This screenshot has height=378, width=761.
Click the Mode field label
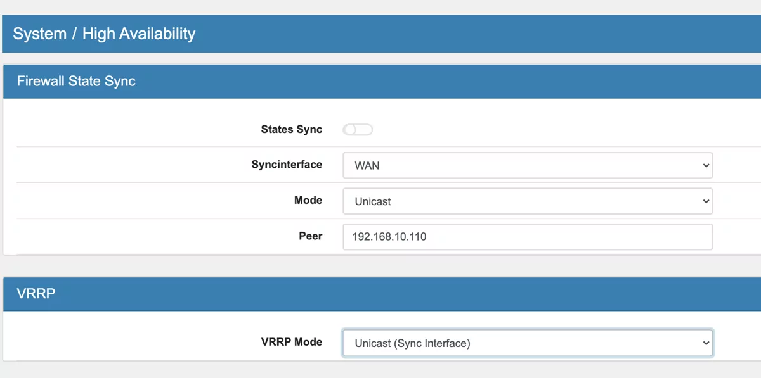pos(308,200)
